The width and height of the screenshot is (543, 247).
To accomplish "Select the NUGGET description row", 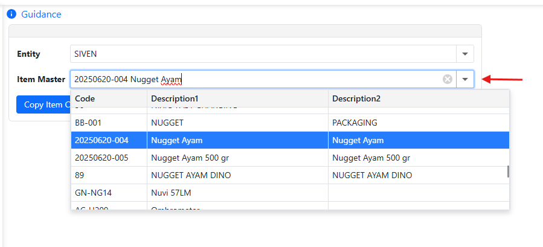I will point(237,123).
